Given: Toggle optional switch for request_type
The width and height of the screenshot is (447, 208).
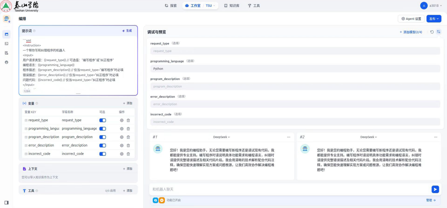Looking at the screenshot, I should click(x=103, y=120).
